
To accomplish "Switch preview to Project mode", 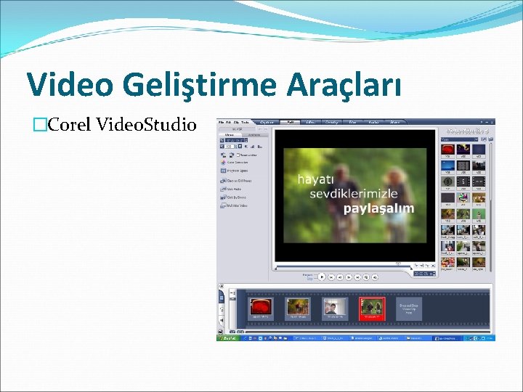I will (307, 275).
